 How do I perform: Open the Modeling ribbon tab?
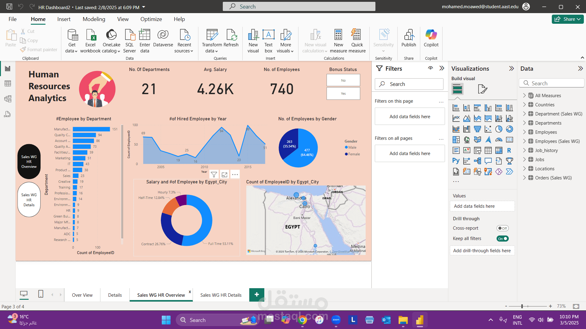point(94,19)
